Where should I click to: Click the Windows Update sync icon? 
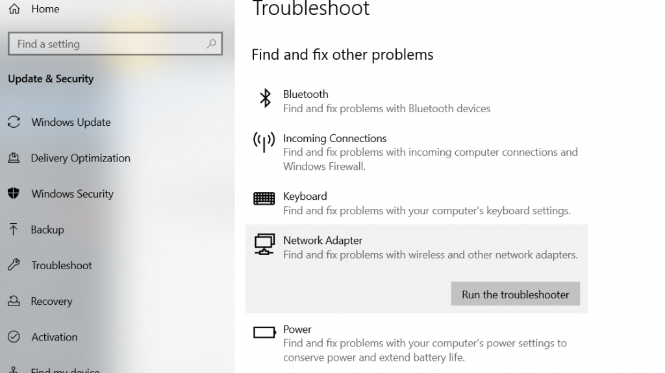click(x=14, y=123)
